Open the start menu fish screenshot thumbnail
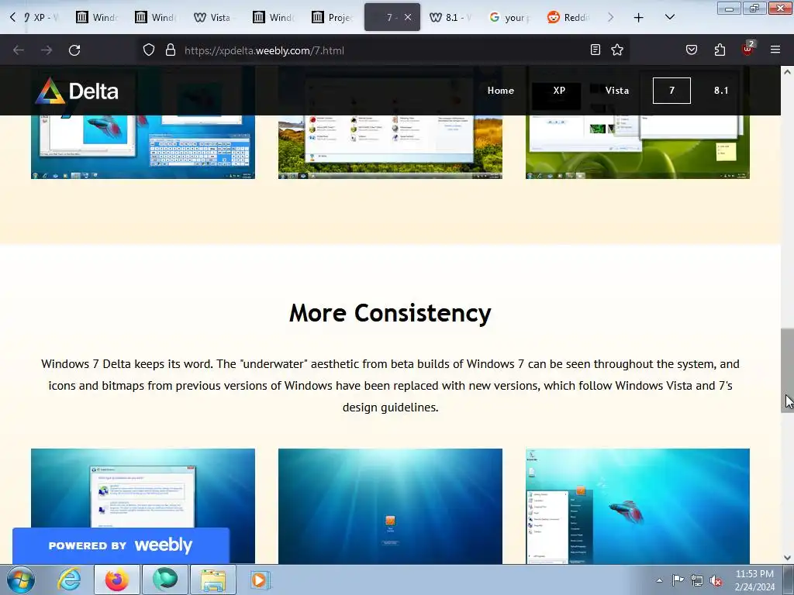This screenshot has height=595, width=794. click(637, 506)
